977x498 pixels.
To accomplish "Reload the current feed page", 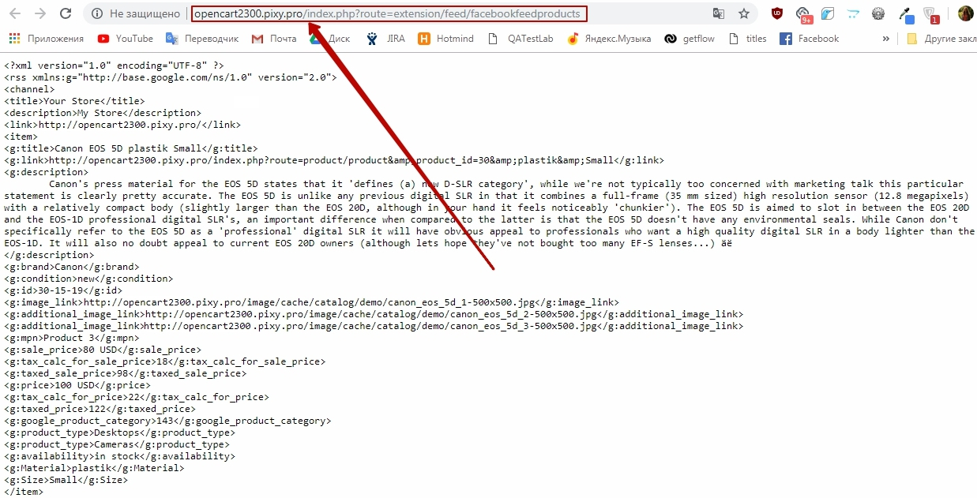I will (66, 13).
